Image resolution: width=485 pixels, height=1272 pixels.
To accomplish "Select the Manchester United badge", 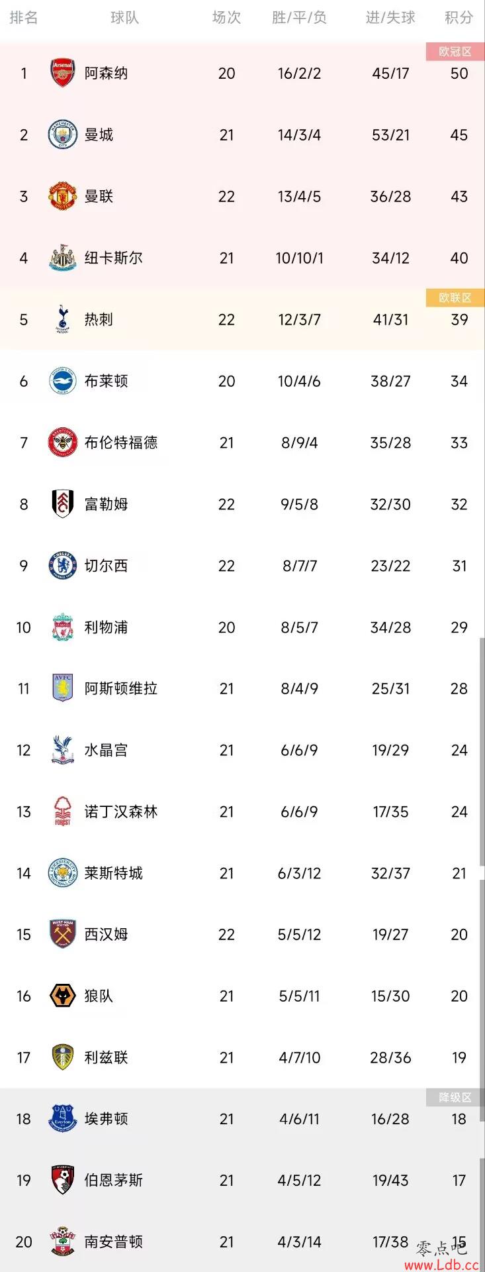I will 63,196.
